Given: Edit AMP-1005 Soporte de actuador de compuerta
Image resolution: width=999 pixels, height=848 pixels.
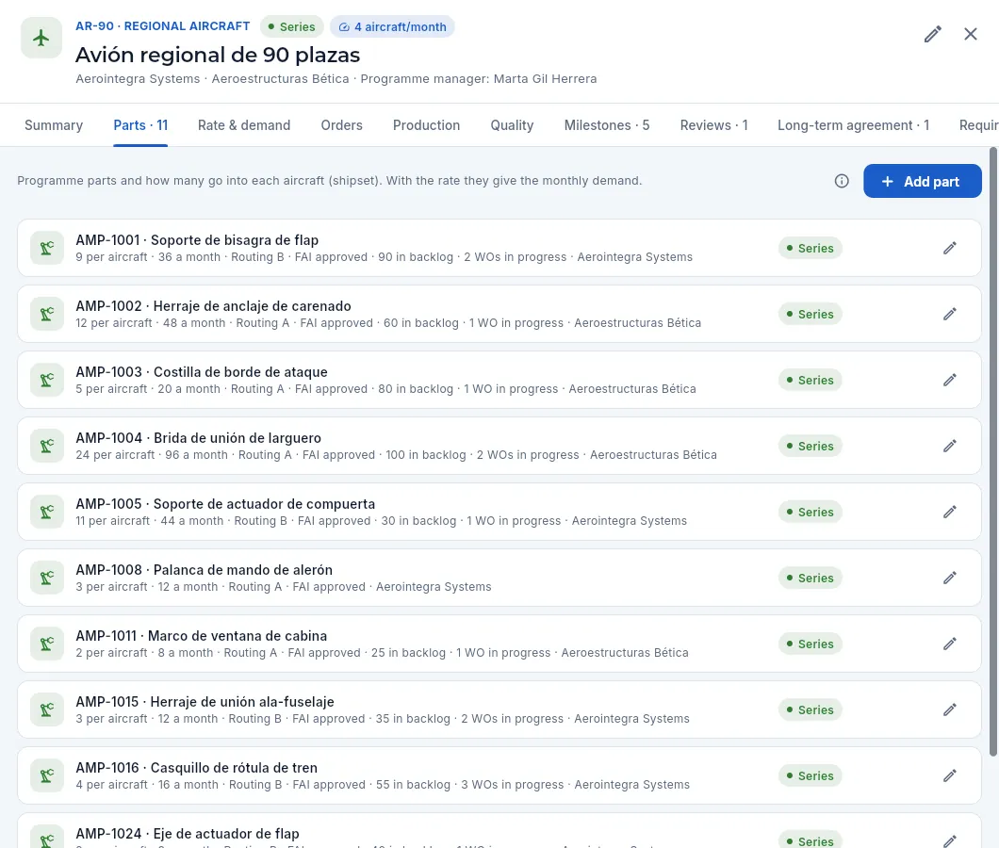Looking at the screenshot, I should [x=950, y=512].
